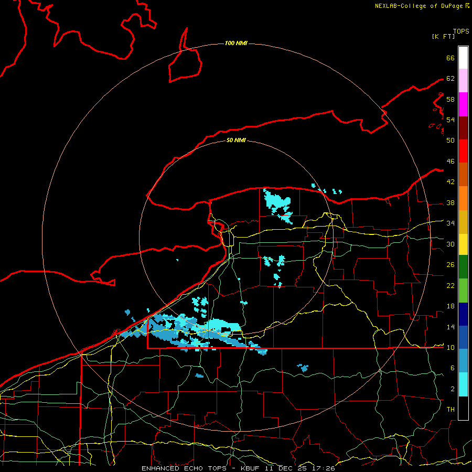Viewport: 472px width, 472px height.
Task: Pick the light pink legend swatch
Action: [x=463, y=81]
